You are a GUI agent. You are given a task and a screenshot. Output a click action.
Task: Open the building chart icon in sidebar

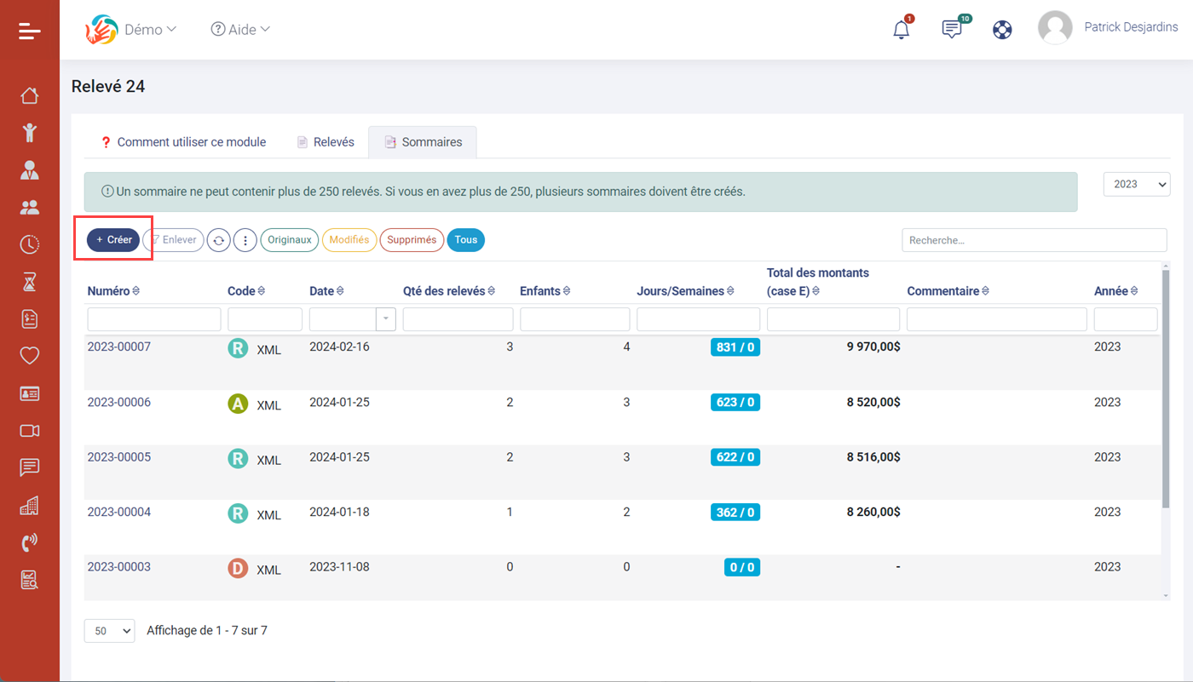30,505
